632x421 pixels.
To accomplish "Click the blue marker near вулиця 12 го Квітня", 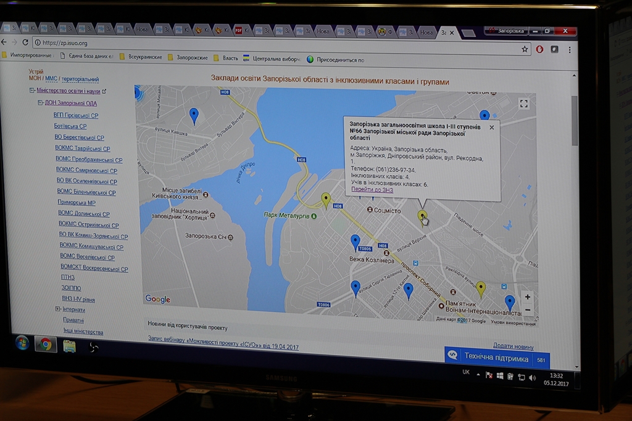I will tap(409, 290).
